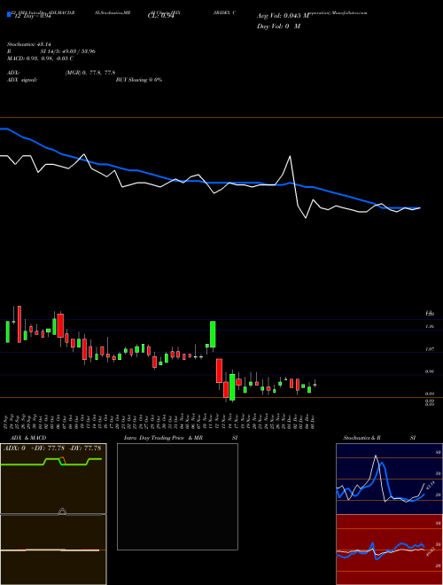Click the 'MACD: 0.98, 0.98, -0.05 C' line
Image resolution: width=443 pixels, height=585 pixels.
40,58
